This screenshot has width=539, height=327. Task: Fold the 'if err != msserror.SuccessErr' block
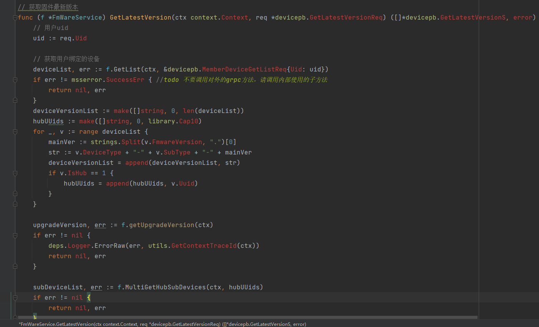pos(15,80)
